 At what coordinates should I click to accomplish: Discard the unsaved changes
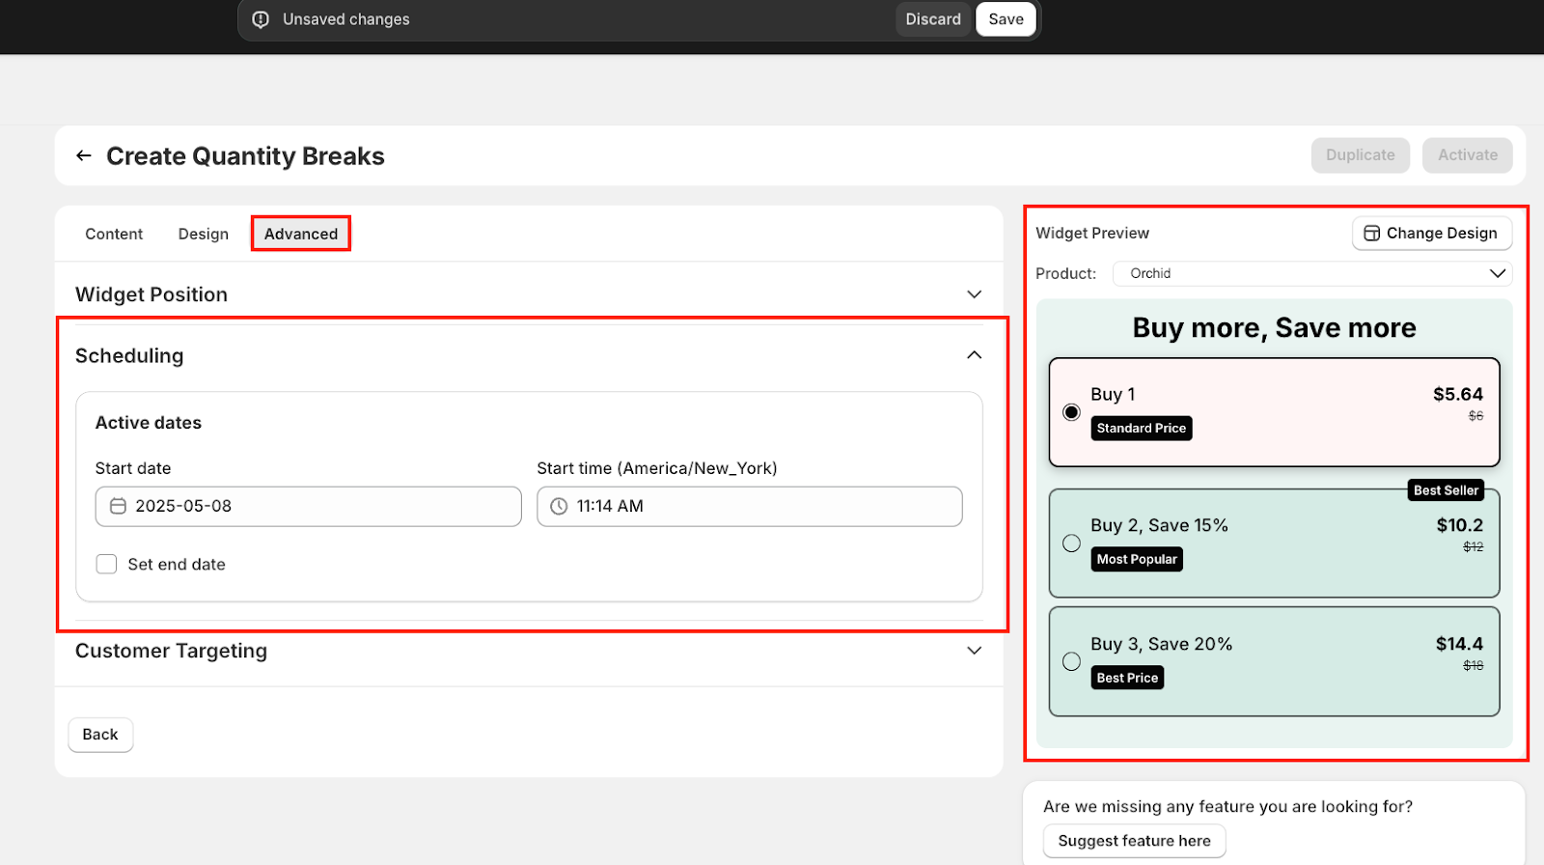click(932, 19)
